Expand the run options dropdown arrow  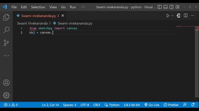pos(172,16)
